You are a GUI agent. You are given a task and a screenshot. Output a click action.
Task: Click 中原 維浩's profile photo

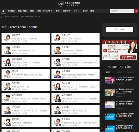57,74
